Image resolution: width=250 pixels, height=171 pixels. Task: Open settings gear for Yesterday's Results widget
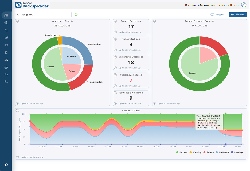[17, 21]
